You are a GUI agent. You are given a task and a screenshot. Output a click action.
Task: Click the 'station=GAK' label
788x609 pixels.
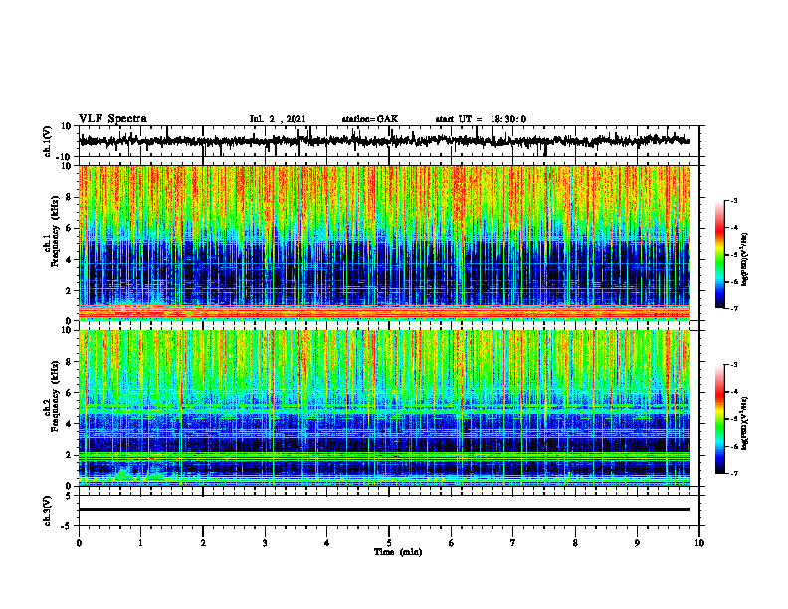tap(370, 119)
